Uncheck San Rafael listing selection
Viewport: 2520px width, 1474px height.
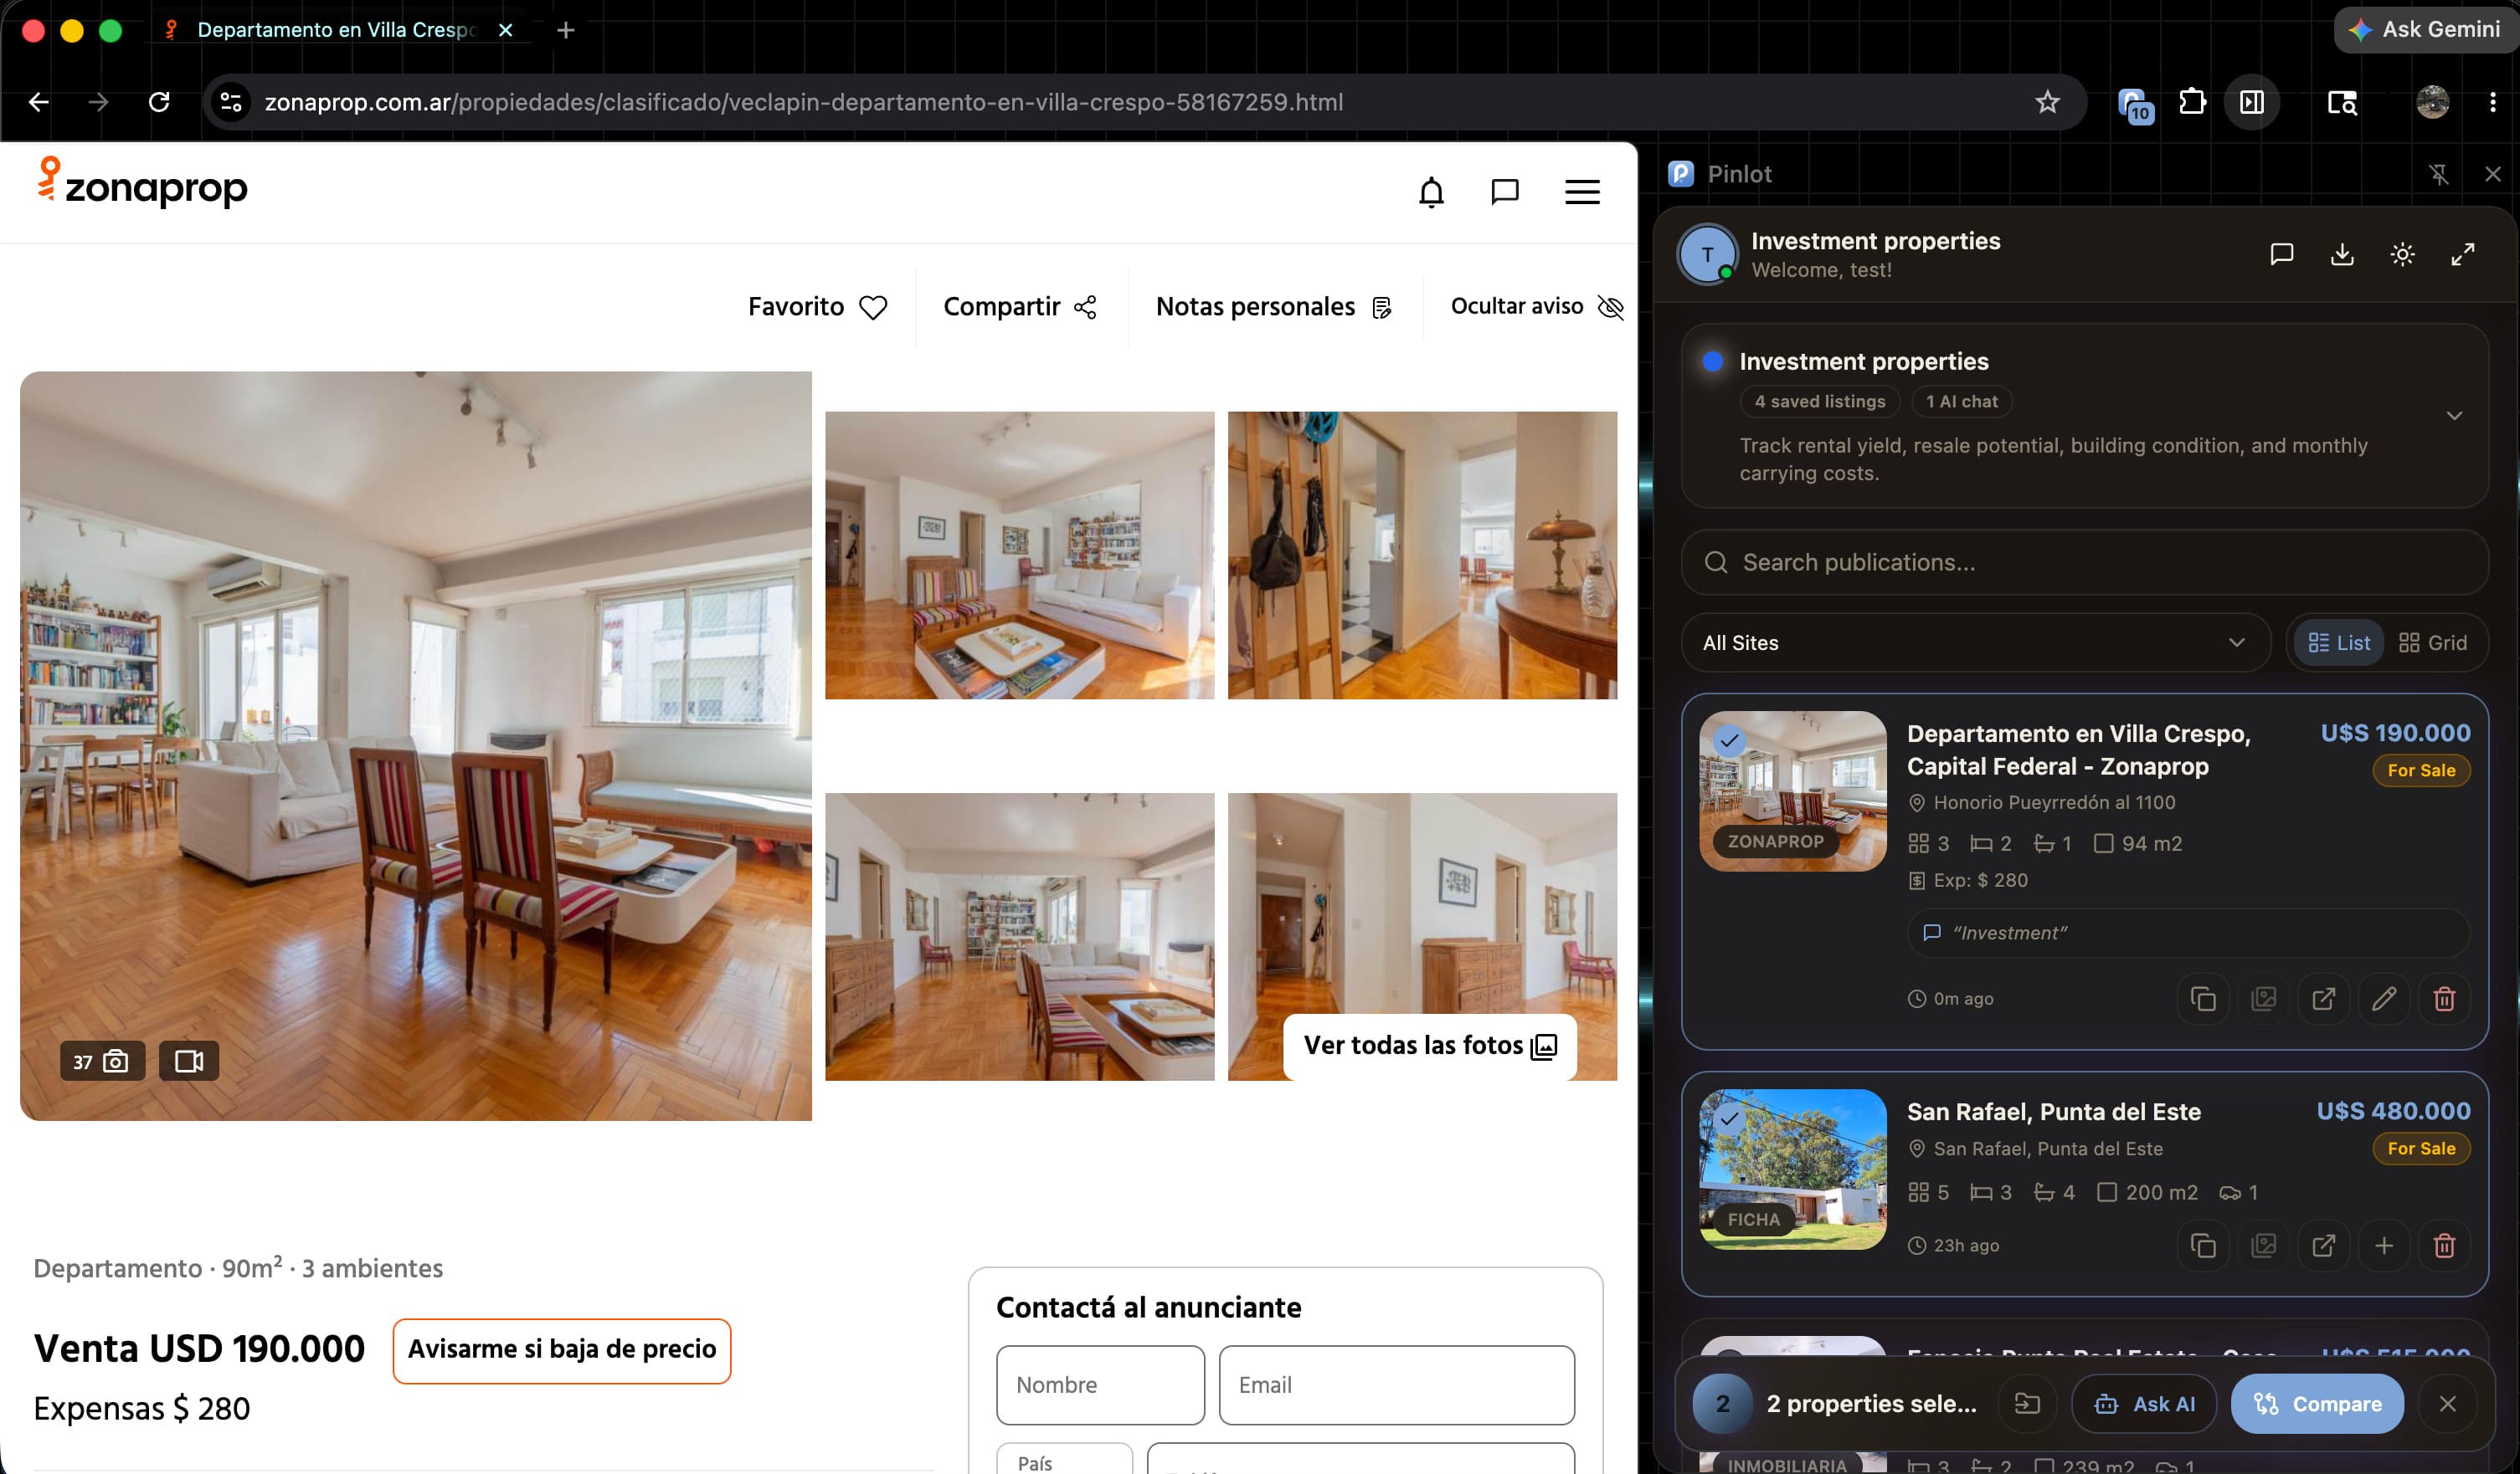pos(1729,1118)
